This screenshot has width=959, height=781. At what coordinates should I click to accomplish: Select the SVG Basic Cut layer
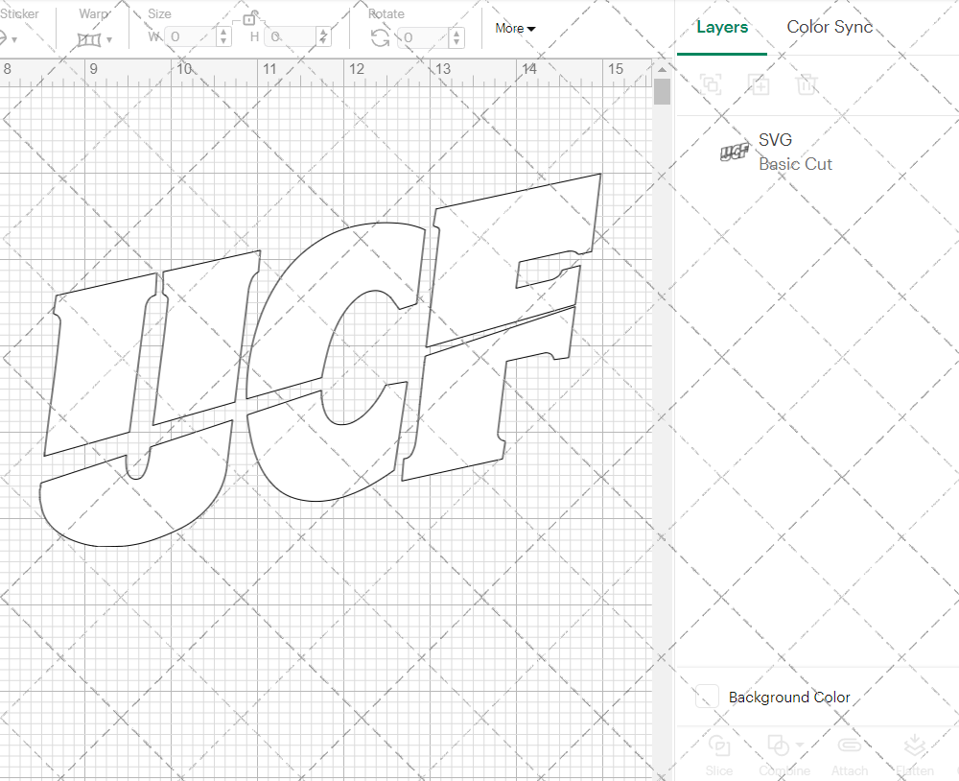796,151
